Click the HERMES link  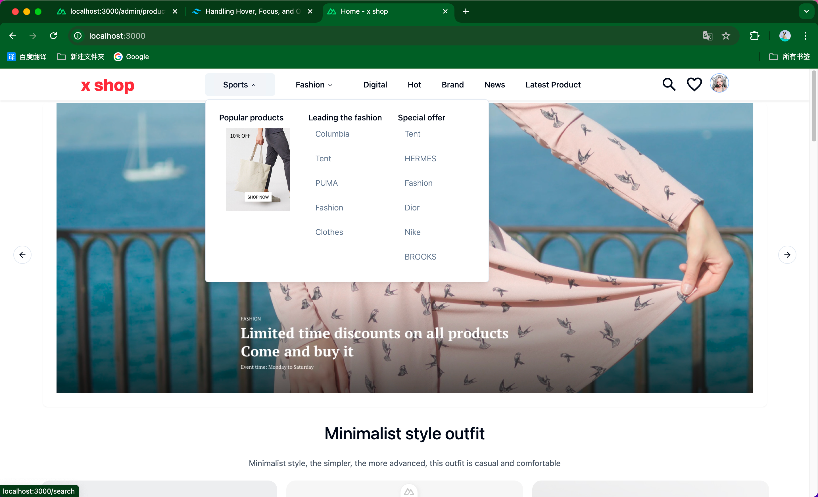420,158
